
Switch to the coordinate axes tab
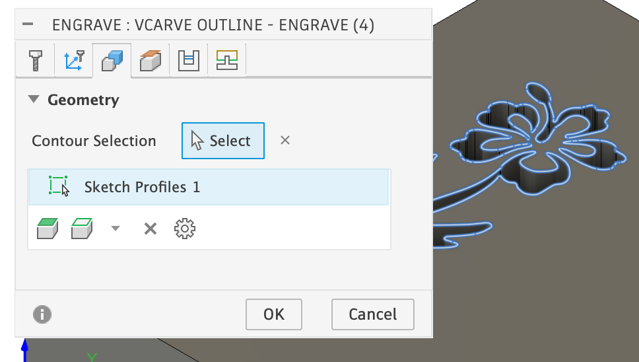(74, 61)
